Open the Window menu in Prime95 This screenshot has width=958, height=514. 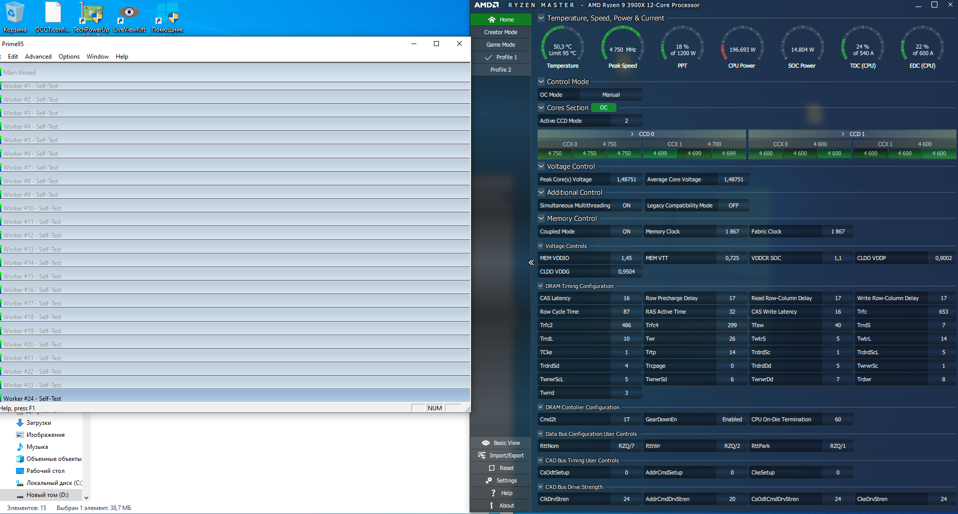click(x=98, y=57)
